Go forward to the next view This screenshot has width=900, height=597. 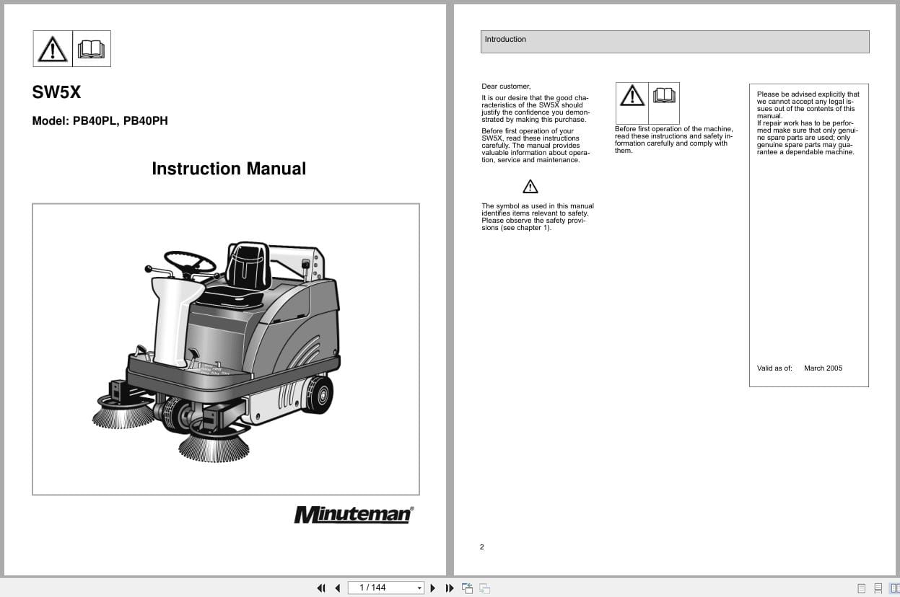(484, 588)
